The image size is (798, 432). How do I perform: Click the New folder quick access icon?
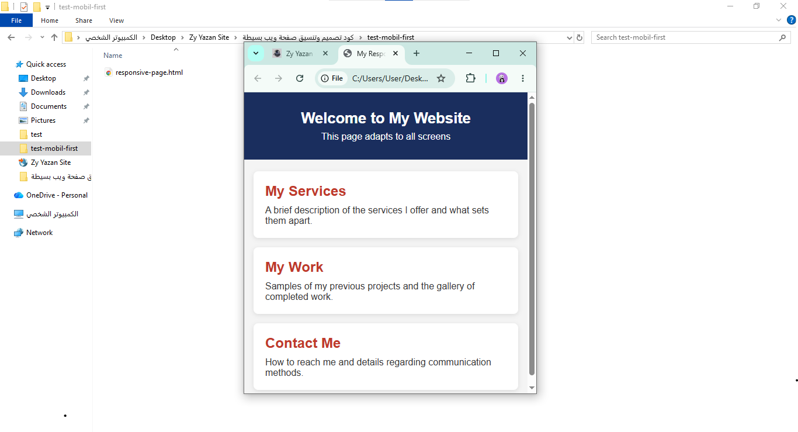point(37,7)
